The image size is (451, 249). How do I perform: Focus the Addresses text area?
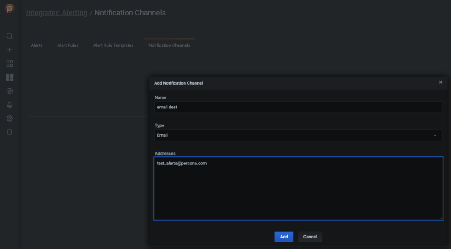coord(298,188)
